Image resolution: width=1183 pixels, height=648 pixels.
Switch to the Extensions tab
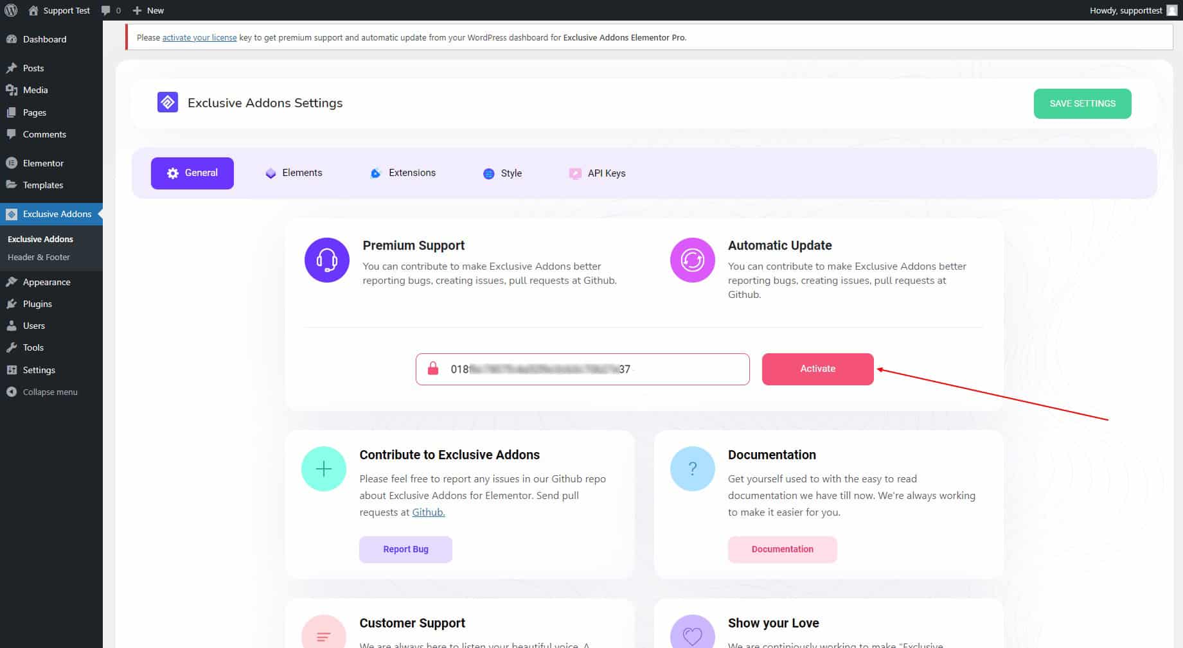pyautogui.click(x=403, y=173)
